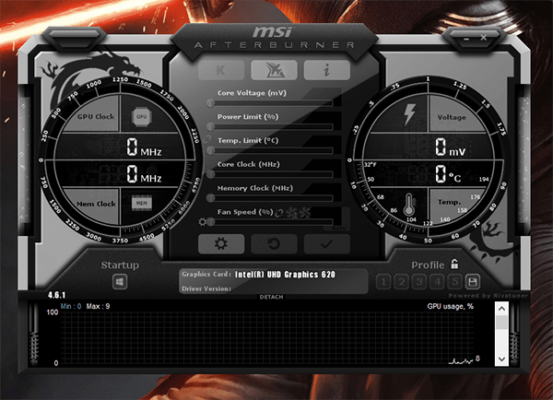Click the Core Voltage slider handle

point(211,103)
